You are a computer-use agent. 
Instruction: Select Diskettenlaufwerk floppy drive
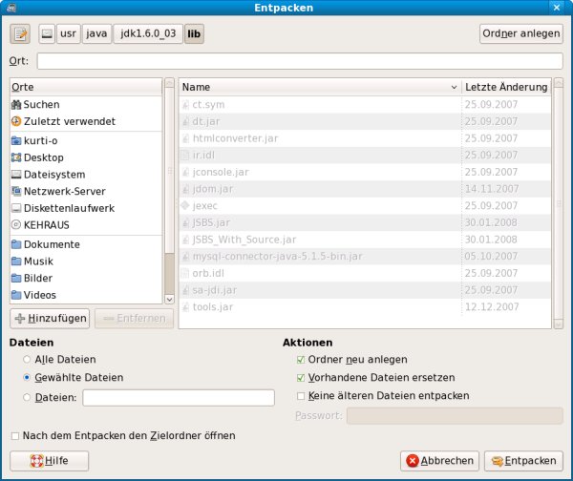16,208
